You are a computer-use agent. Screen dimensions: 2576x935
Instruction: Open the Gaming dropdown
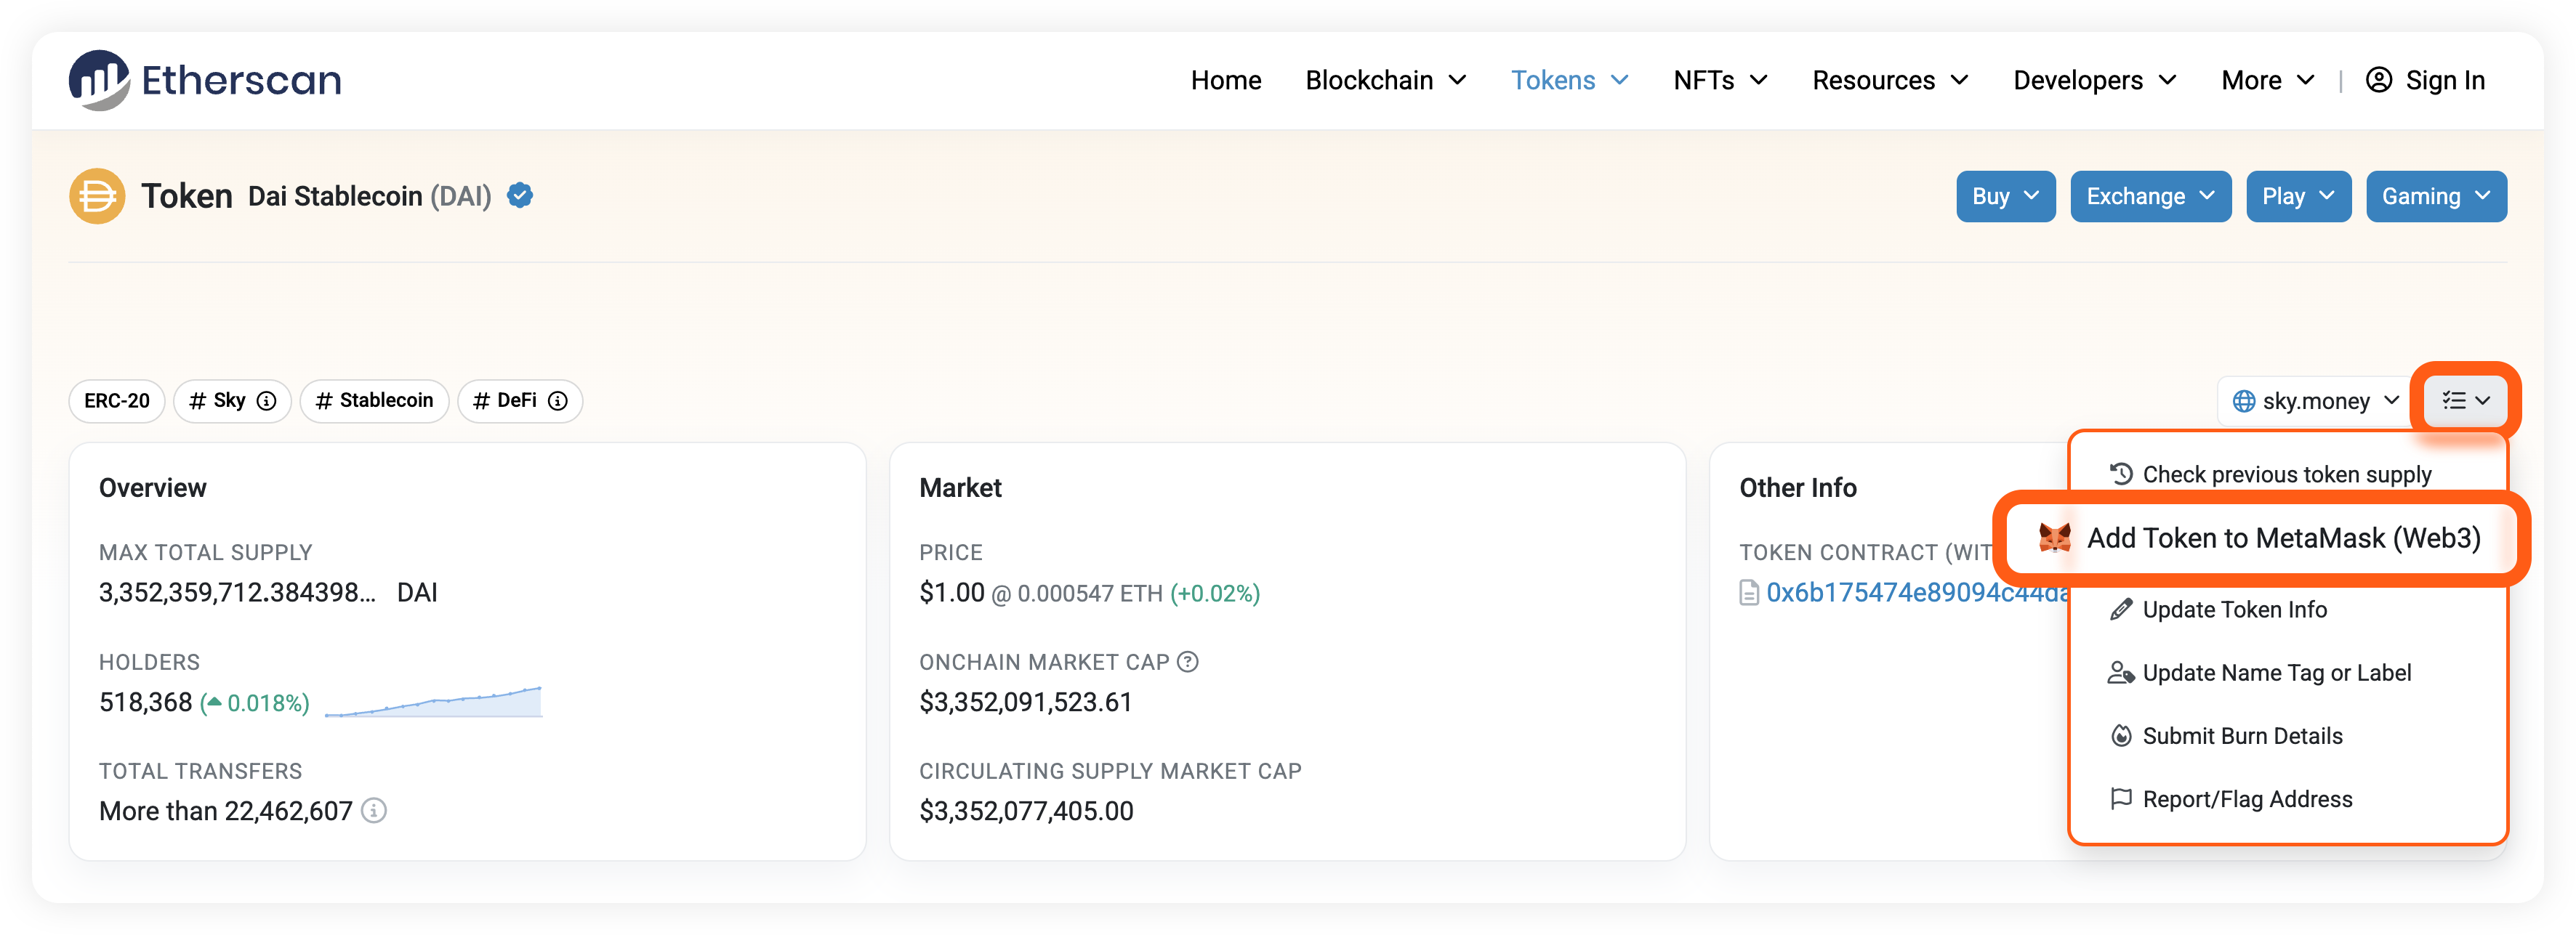pos(2435,196)
